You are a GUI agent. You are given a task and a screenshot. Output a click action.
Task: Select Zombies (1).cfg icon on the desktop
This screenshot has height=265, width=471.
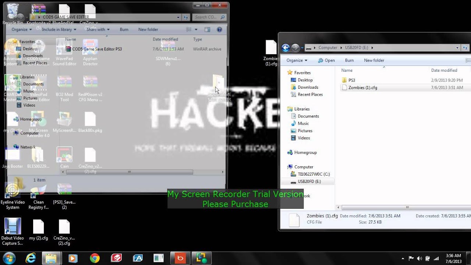click(271, 53)
